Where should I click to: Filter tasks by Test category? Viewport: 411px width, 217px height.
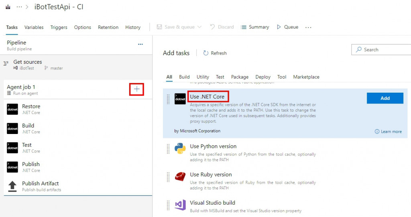[x=220, y=77]
